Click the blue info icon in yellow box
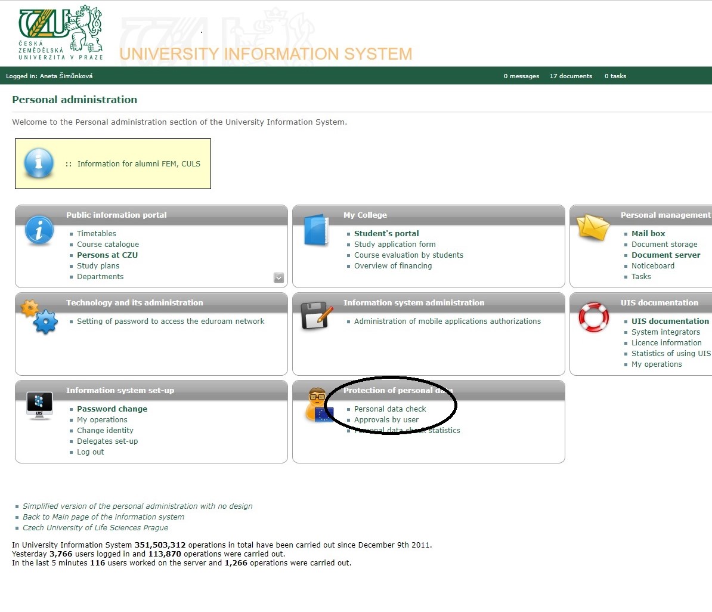This screenshot has width=712, height=612. click(39, 163)
